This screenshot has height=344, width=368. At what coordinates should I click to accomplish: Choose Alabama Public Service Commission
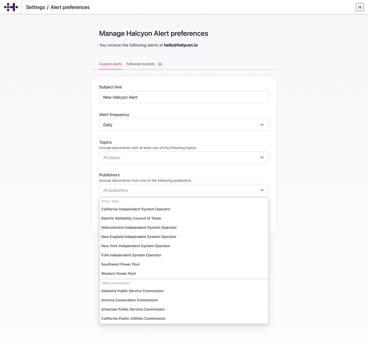click(x=184, y=291)
